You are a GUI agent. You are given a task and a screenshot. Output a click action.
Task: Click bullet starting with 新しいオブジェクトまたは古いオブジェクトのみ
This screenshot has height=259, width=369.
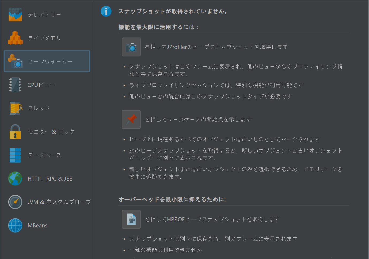(236, 173)
